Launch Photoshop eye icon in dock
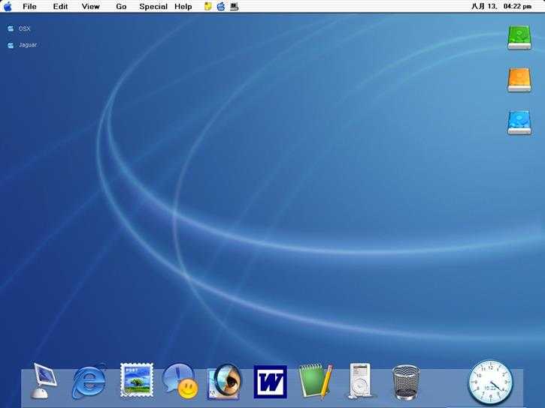545x408 pixels. (224, 382)
